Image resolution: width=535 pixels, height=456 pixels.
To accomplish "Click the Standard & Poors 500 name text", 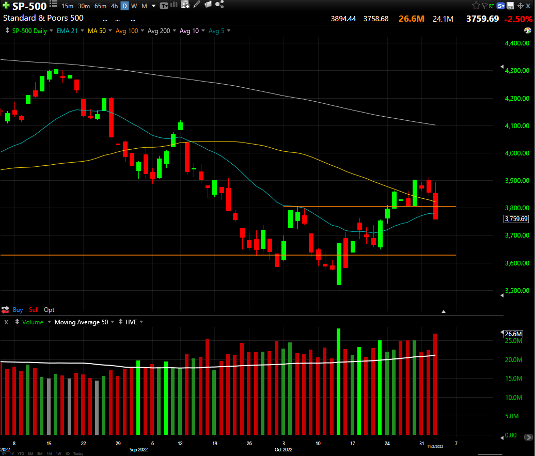I will click(43, 18).
